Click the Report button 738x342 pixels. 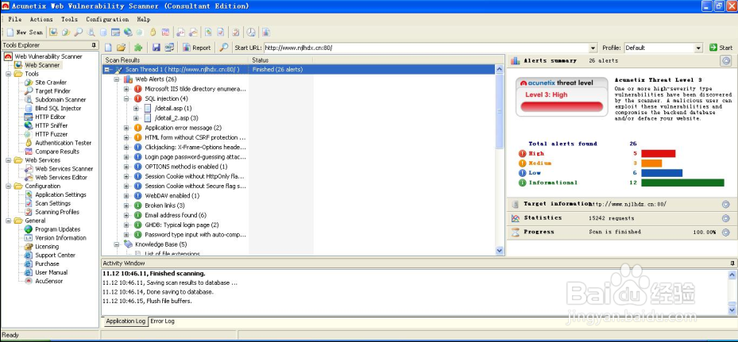pyautogui.click(x=197, y=48)
